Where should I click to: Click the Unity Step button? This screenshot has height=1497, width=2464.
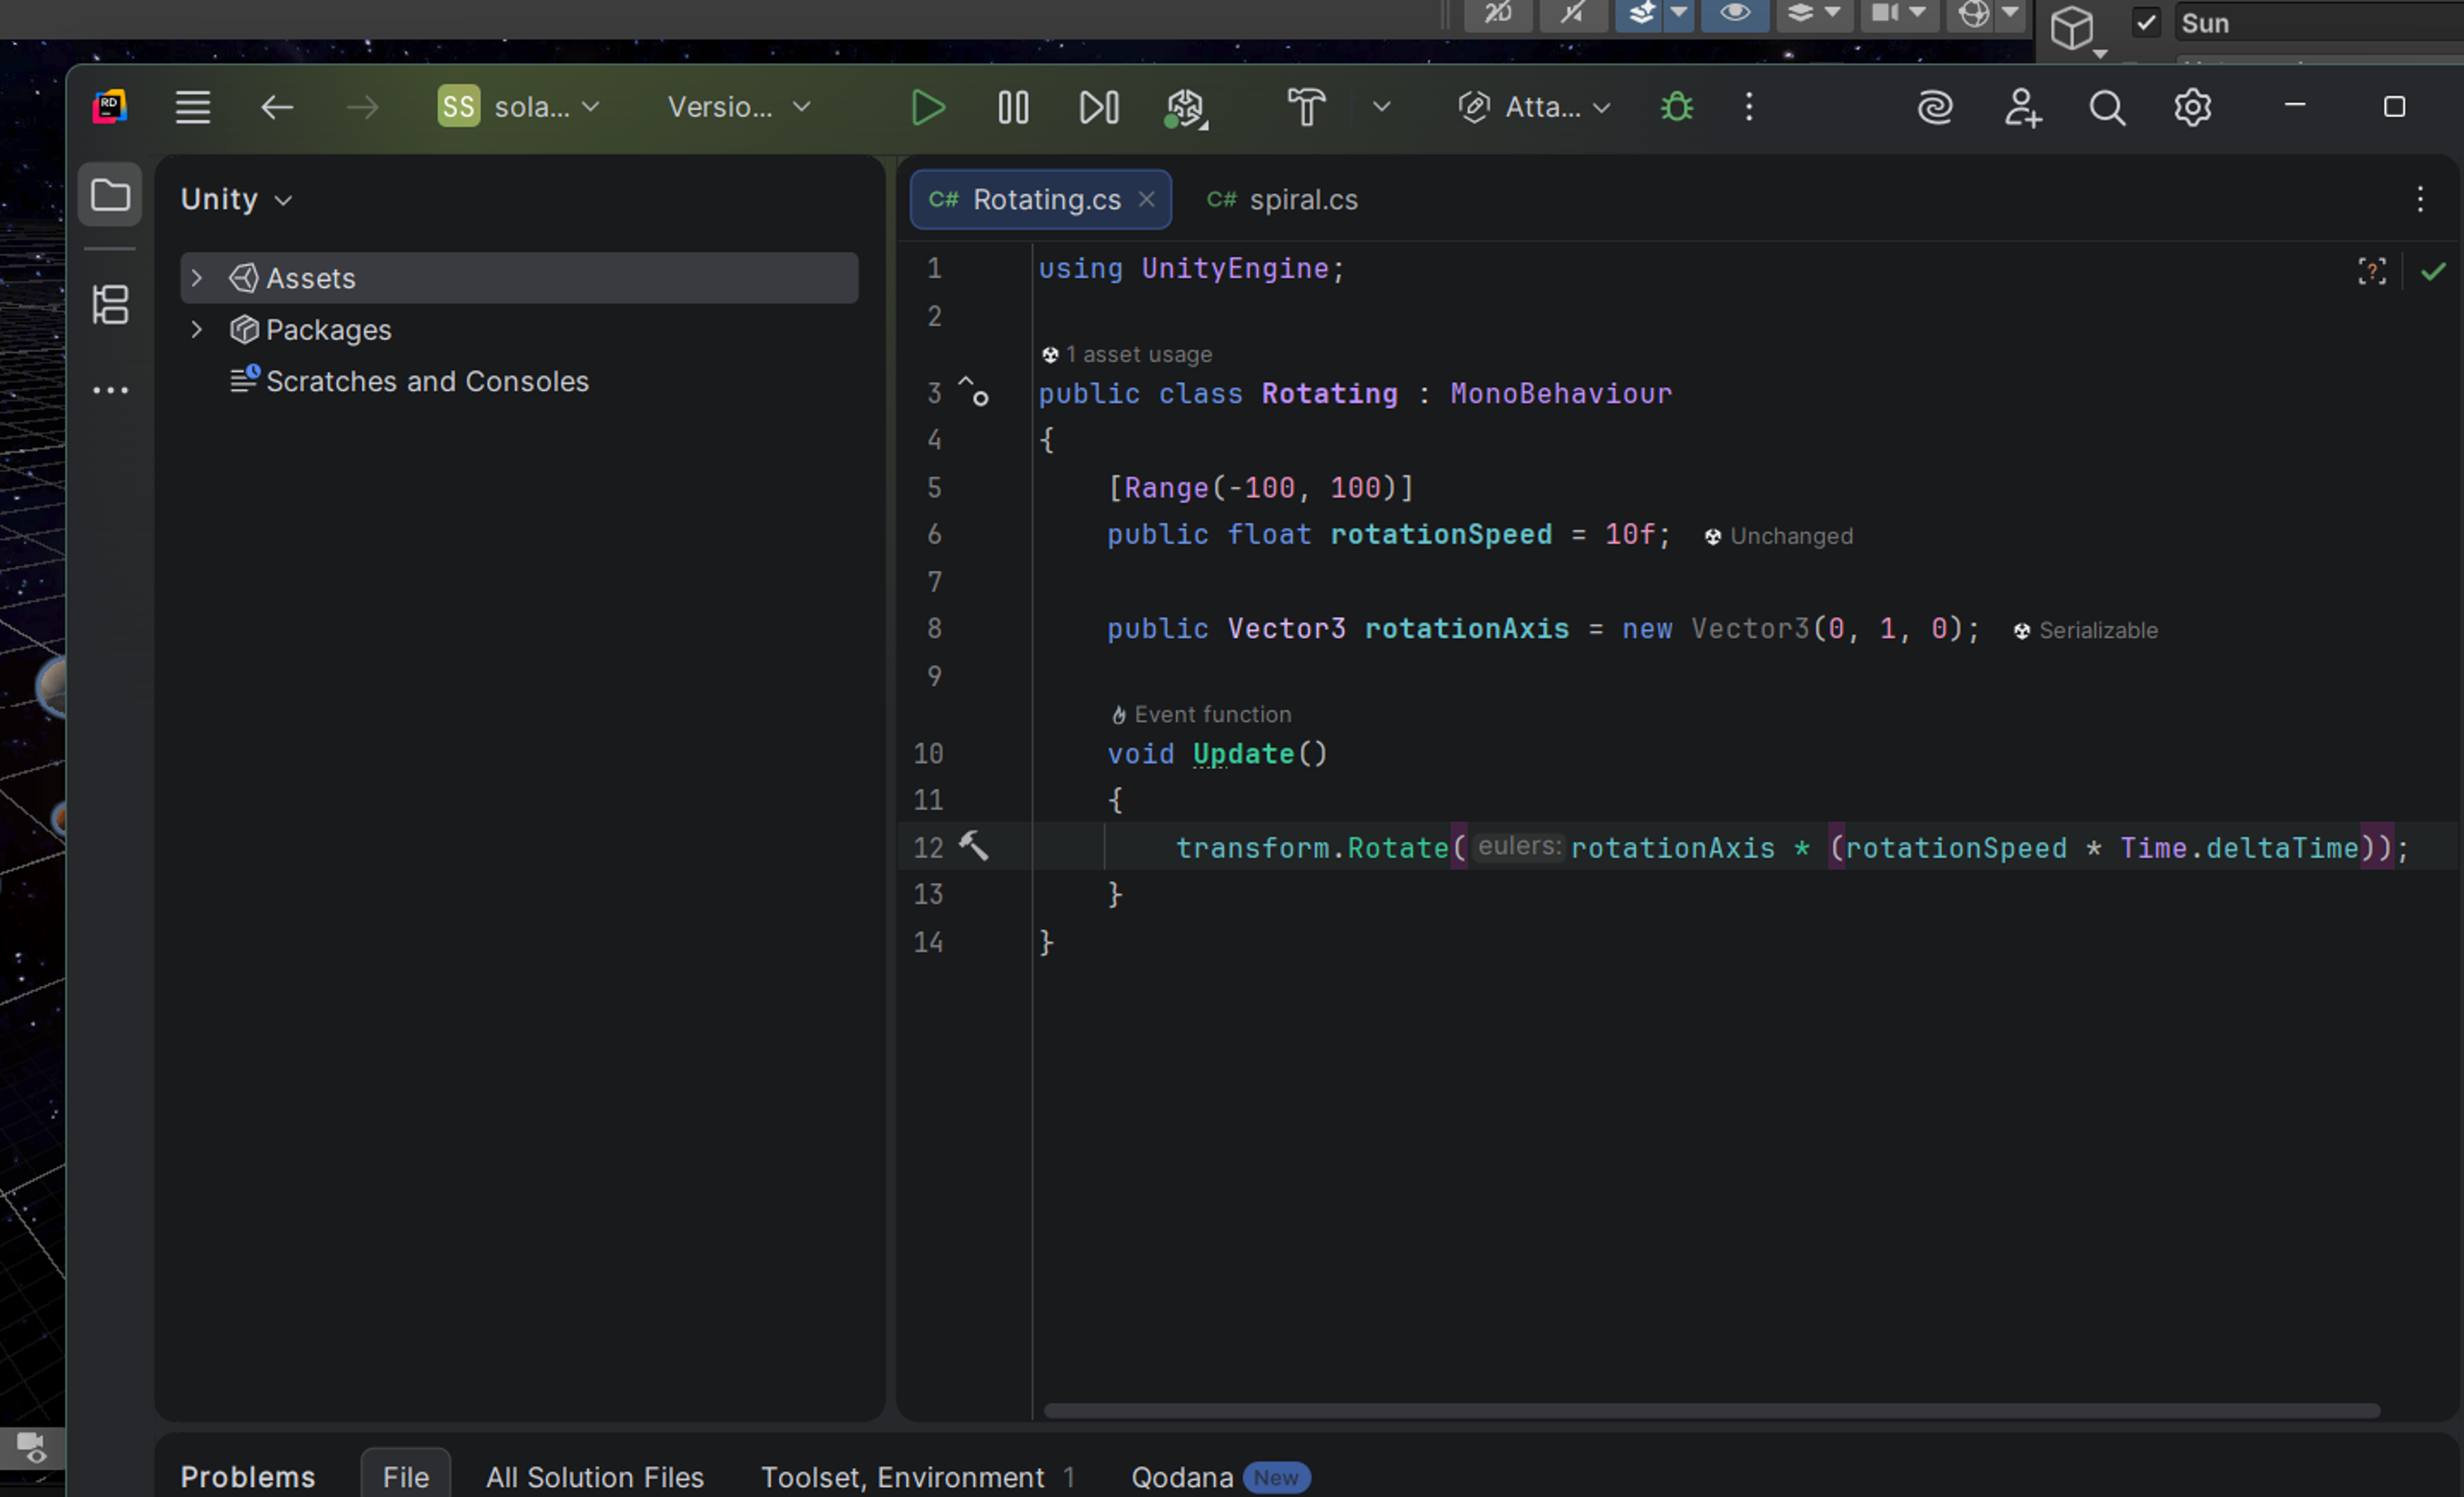(1098, 108)
